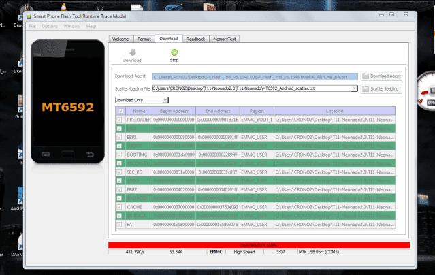Toggle the MBR row checkbox

[119, 129]
